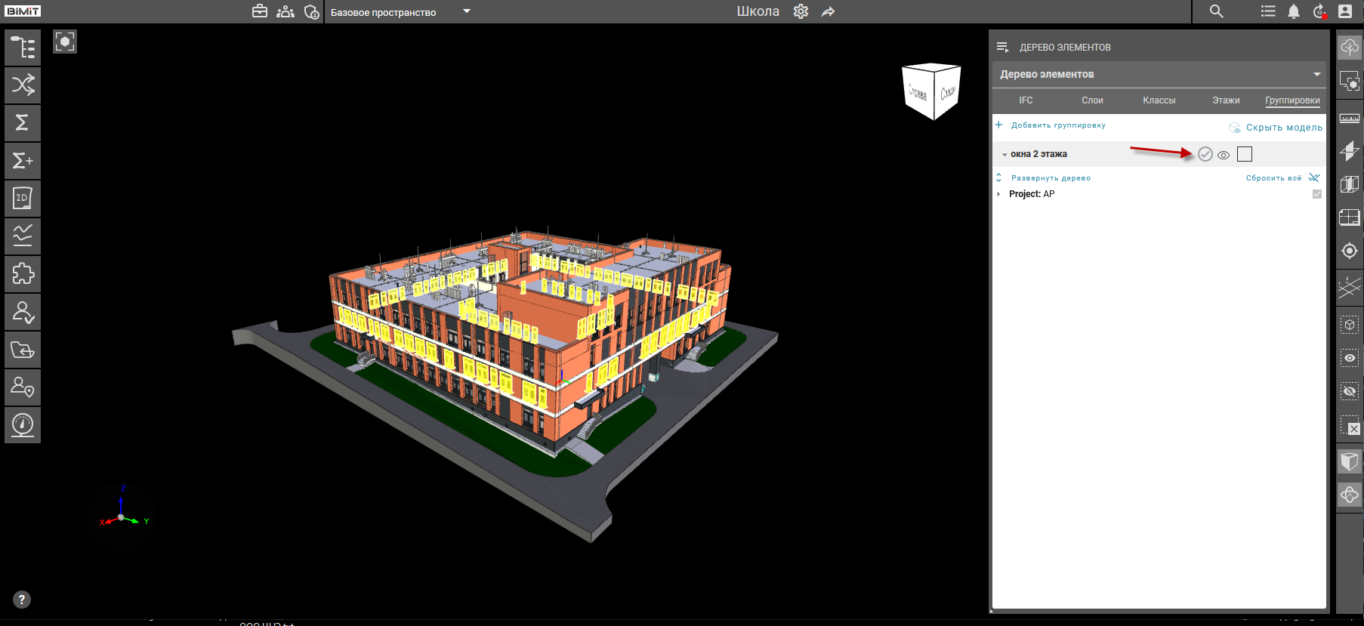Open the 2D drawings tool
This screenshot has width=1364, height=626.
pyautogui.click(x=23, y=198)
